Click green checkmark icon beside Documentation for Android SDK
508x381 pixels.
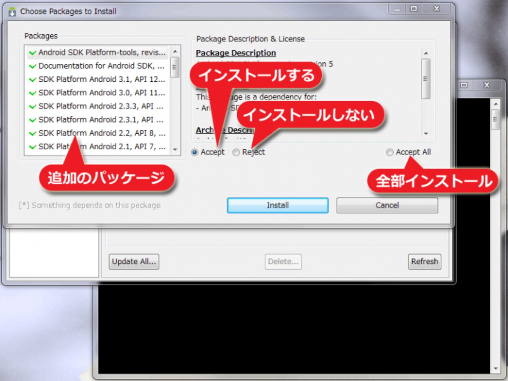pyautogui.click(x=33, y=66)
